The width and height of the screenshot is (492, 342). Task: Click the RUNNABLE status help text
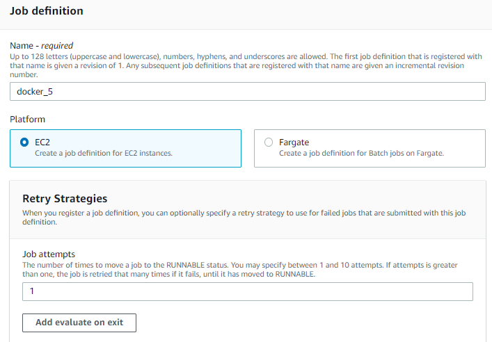[239, 270]
